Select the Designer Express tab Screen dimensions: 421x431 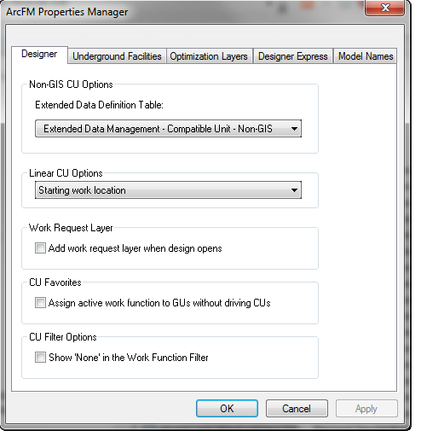click(292, 56)
